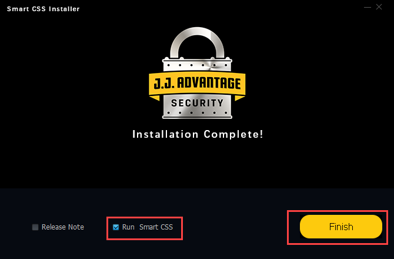Click the right ribbon tail of the yellow banner
The image size is (394, 259).
click(240, 98)
